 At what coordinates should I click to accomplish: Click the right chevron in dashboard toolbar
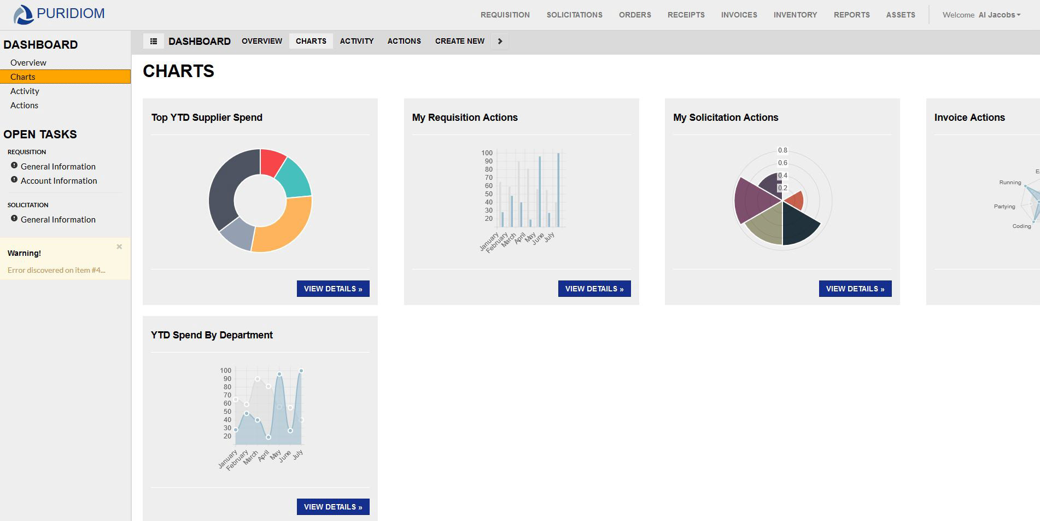point(500,41)
